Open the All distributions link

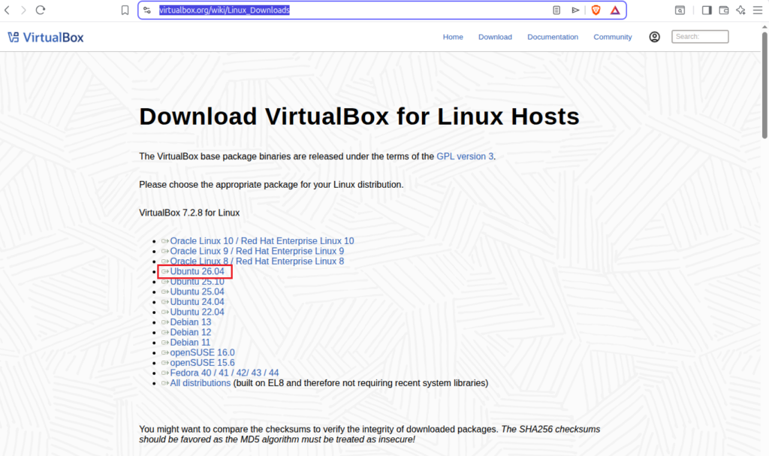click(x=200, y=383)
